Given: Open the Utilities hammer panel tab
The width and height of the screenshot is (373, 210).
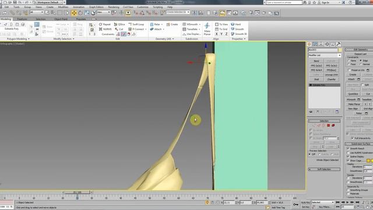Looking at the screenshot, I should 338,44.
